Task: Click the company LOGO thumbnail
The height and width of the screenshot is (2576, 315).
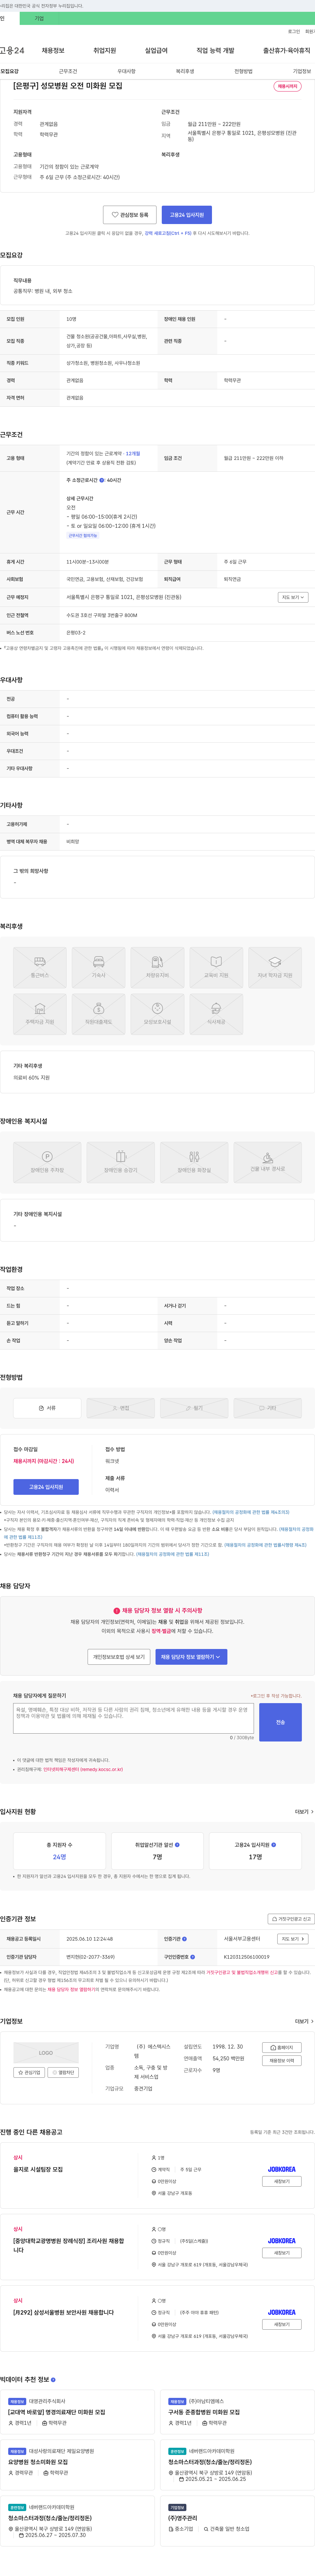Action: (46, 2053)
